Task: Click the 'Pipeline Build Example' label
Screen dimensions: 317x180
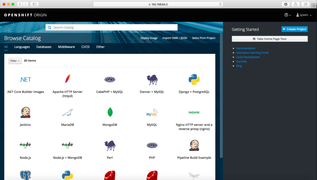Action: pyautogui.click(x=194, y=157)
